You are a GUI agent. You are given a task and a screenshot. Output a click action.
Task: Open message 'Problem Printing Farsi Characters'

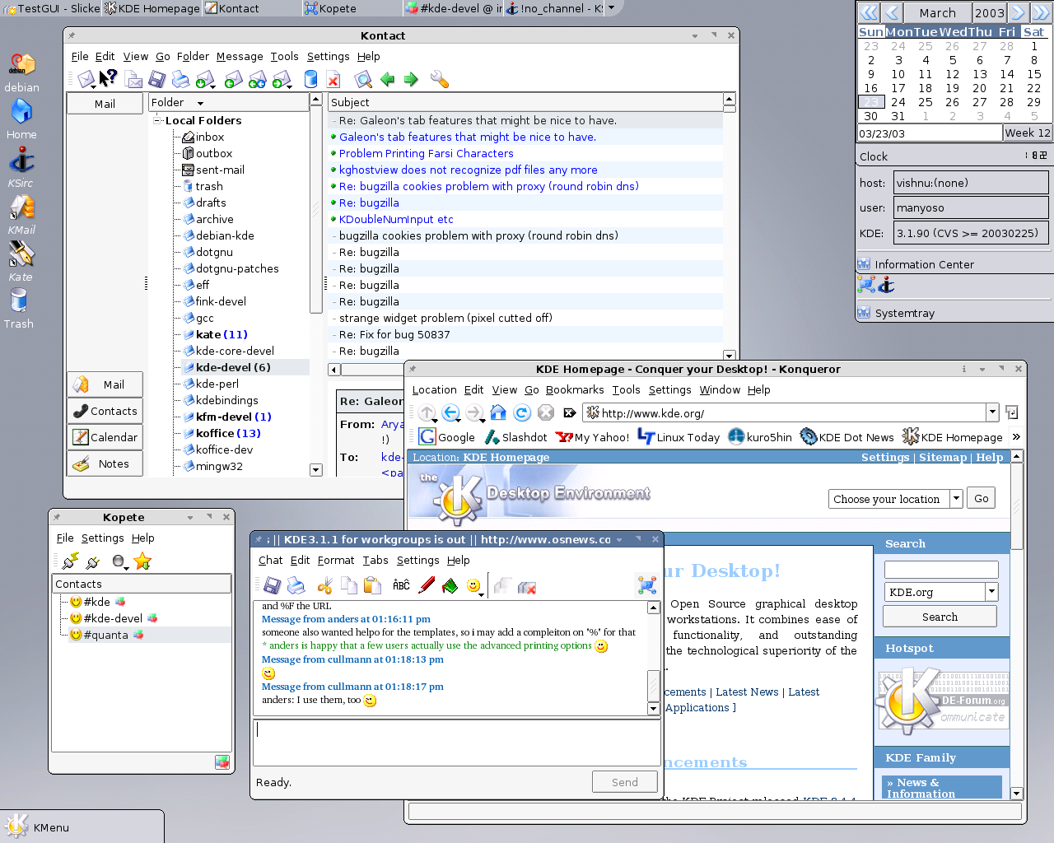(426, 153)
